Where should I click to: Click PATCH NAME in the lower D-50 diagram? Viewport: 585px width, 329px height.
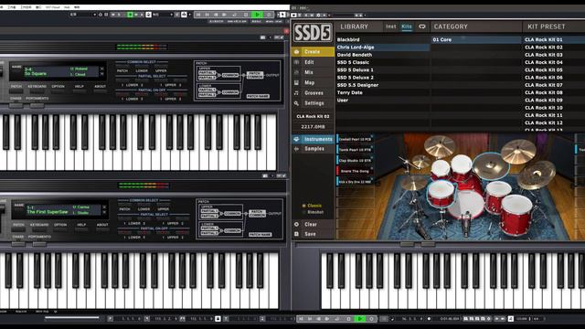tap(260, 235)
